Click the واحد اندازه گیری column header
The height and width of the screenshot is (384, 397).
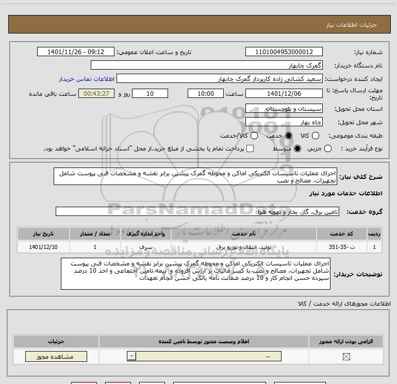click(145, 233)
